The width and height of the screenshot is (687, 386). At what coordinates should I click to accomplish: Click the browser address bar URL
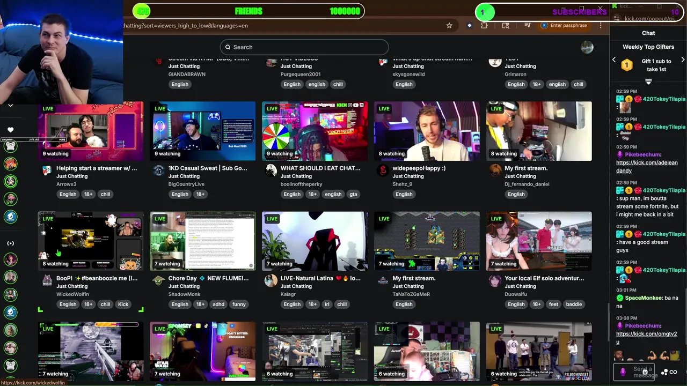(x=185, y=25)
